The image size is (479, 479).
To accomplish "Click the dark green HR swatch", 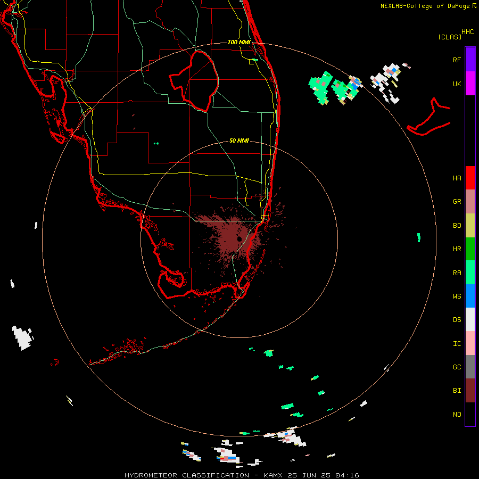I will tap(470, 249).
